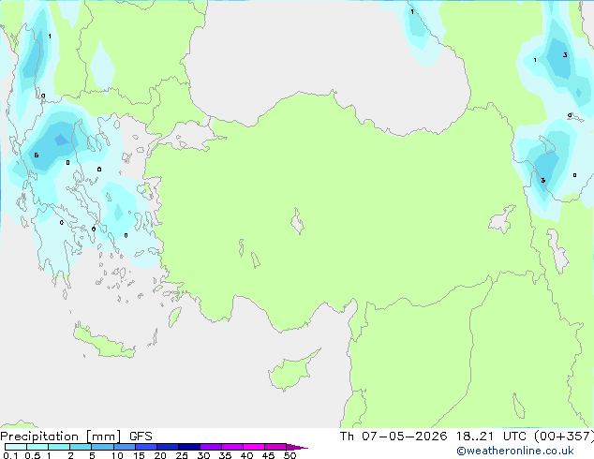The image size is (594, 459).
Task: Select the 30–35 mm purple legend swatch
Action: (211, 447)
